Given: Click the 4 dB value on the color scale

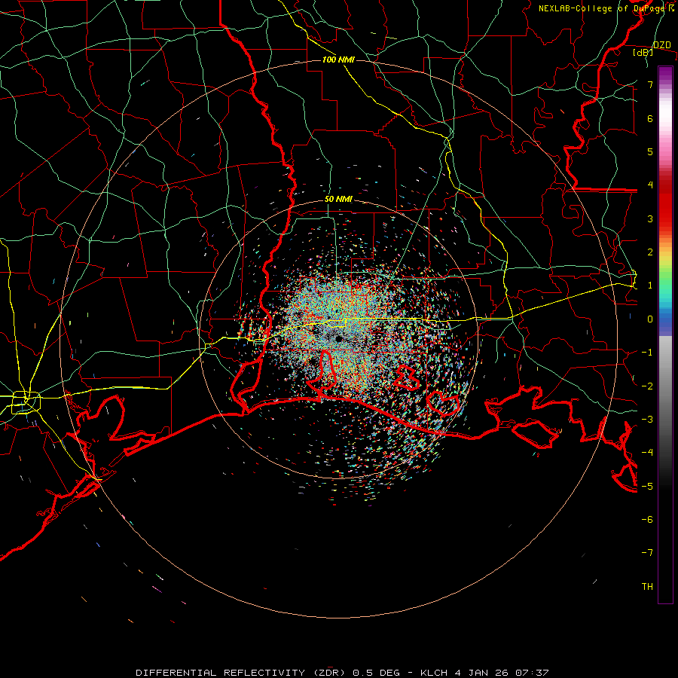Looking at the screenshot, I should tap(650, 185).
